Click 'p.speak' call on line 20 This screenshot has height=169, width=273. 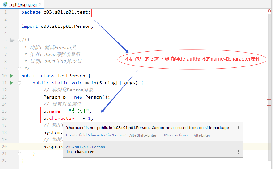coord(53,147)
